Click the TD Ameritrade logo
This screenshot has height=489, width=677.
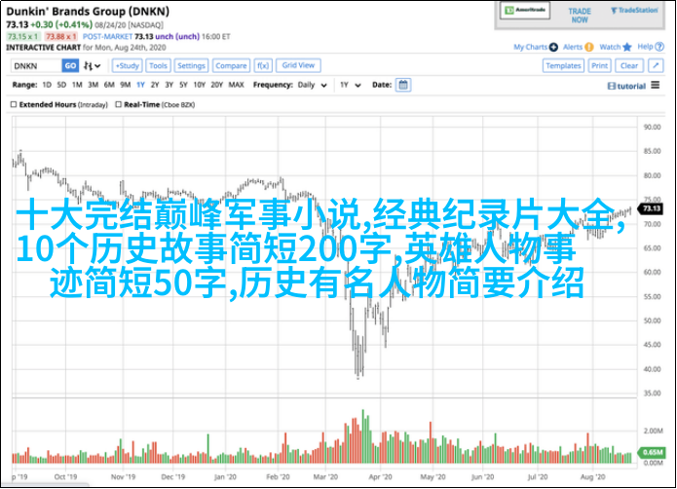(525, 10)
